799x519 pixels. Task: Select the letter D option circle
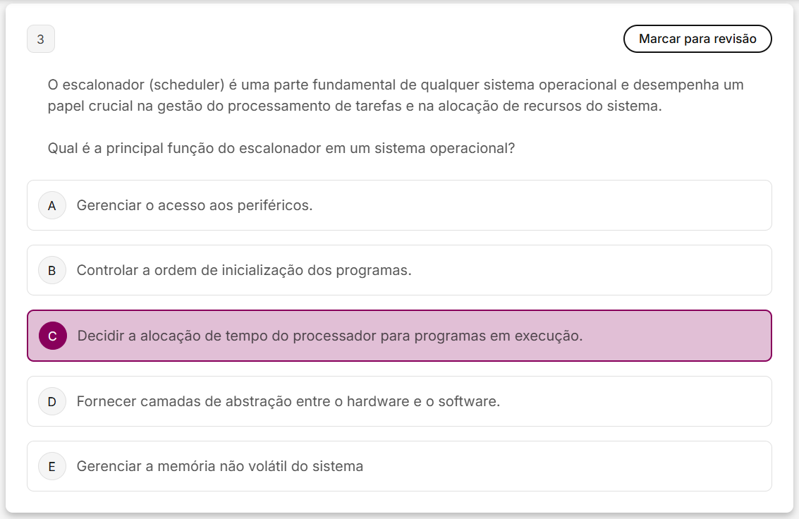(x=51, y=401)
